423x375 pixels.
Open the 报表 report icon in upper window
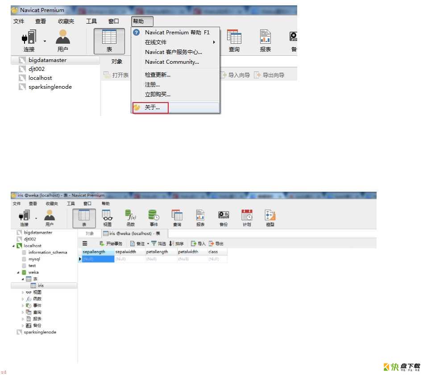[x=265, y=37]
